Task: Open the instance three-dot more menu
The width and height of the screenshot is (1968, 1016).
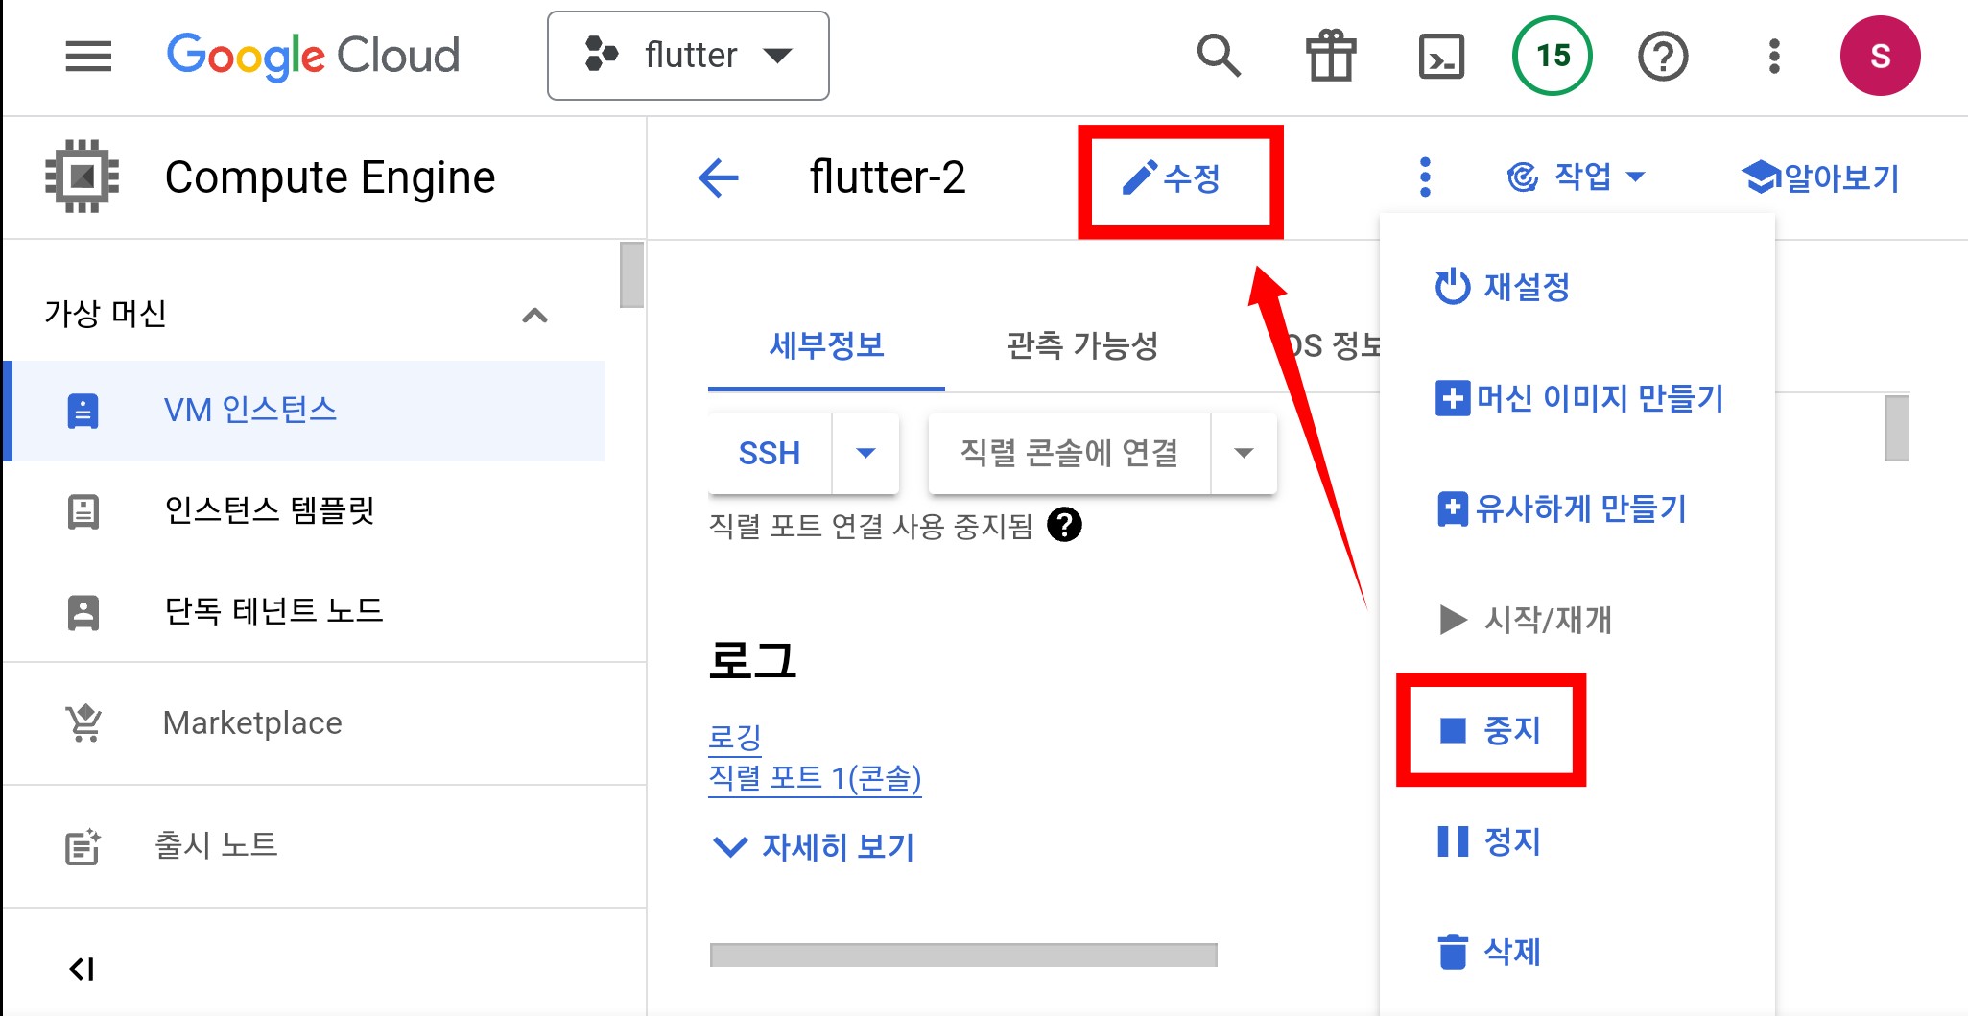Action: click(x=1425, y=177)
